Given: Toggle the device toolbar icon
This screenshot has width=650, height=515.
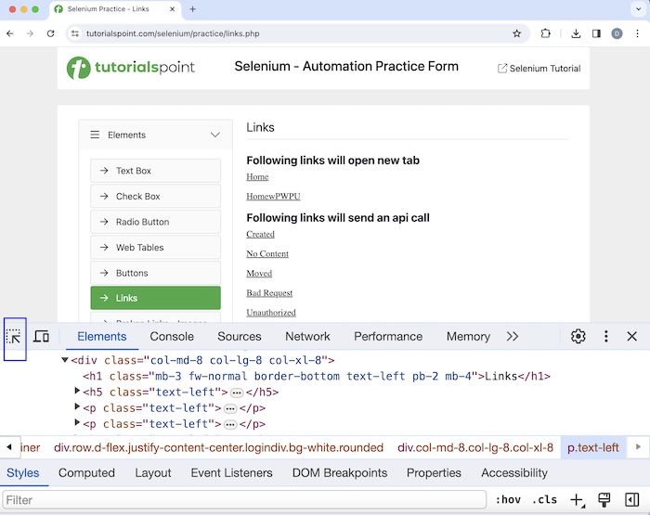Looking at the screenshot, I should point(41,337).
